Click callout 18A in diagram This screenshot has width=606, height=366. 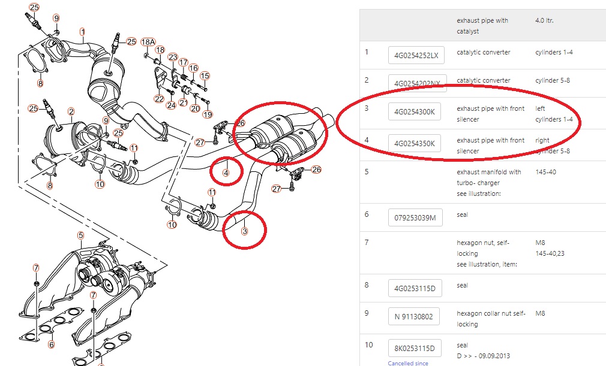[148, 42]
